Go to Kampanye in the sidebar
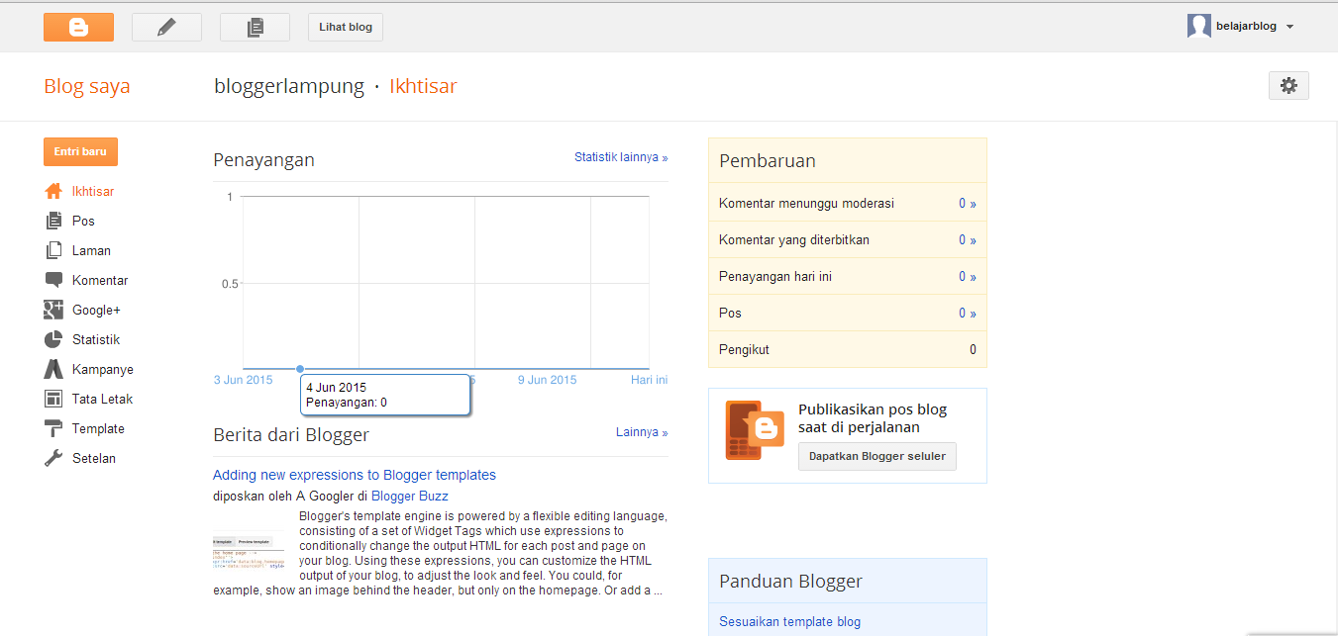1338x636 pixels. tap(103, 369)
